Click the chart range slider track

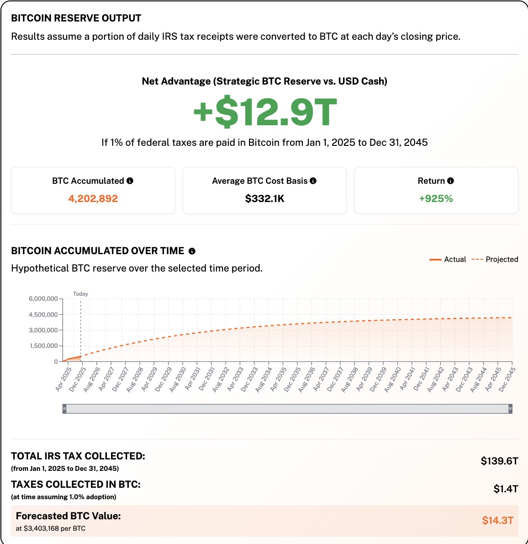pyautogui.click(x=287, y=409)
